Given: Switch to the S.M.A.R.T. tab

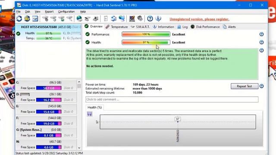Looking at the screenshot, I should pos(140,27).
